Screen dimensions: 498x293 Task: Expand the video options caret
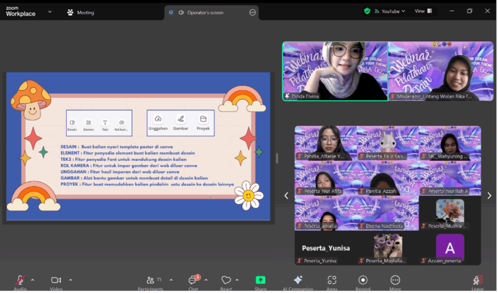click(71, 280)
